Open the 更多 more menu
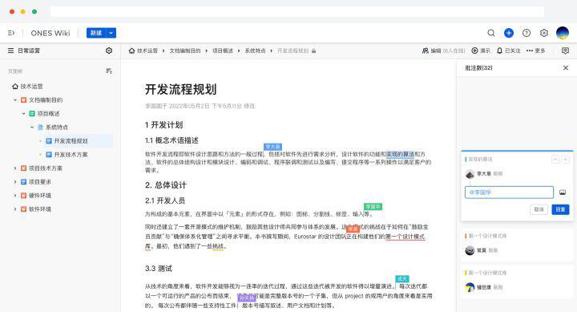 (x=535, y=51)
